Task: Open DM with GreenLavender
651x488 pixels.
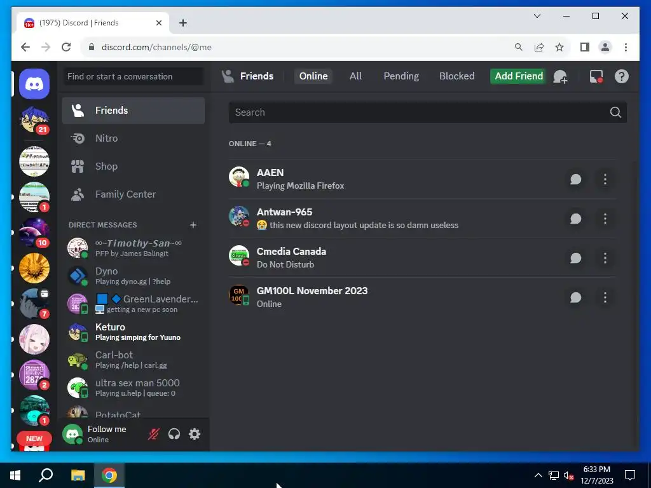Action: (x=134, y=304)
